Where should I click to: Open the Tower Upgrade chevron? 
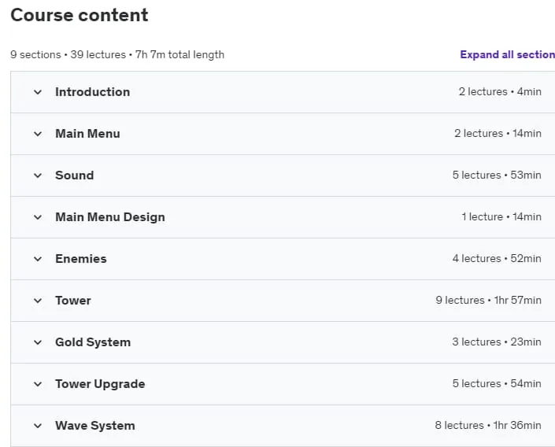pyautogui.click(x=38, y=384)
